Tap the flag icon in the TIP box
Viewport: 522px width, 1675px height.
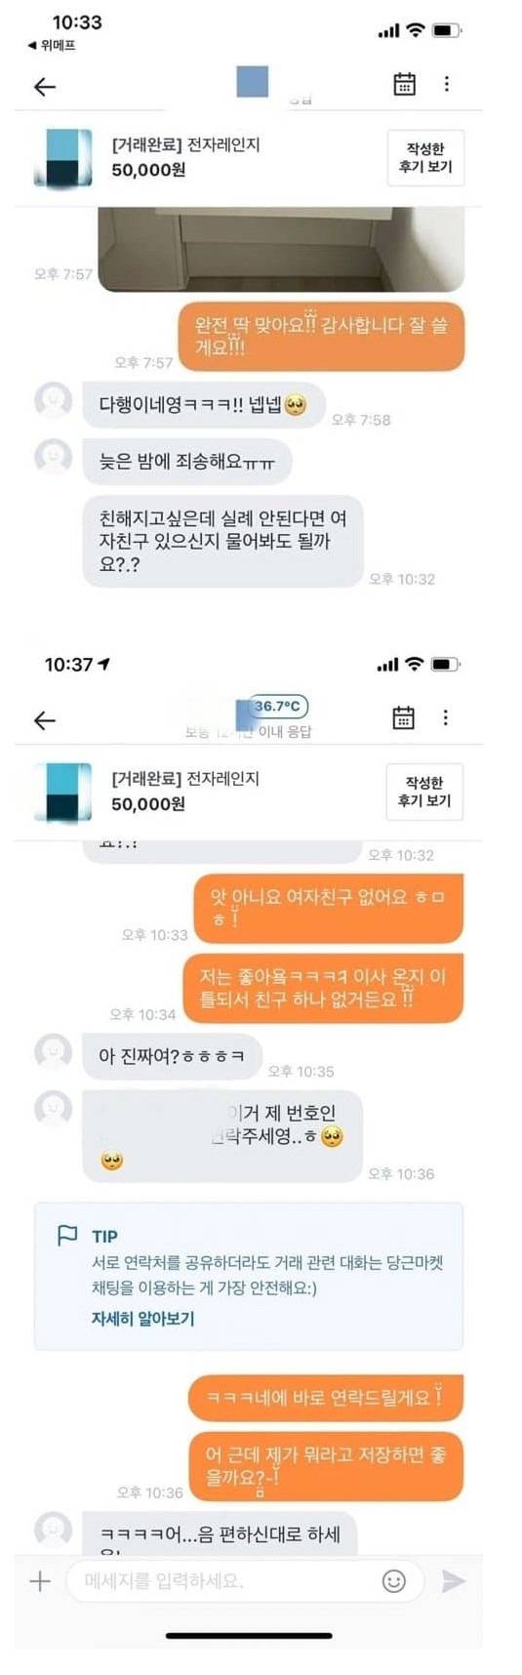coord(67,1236)
